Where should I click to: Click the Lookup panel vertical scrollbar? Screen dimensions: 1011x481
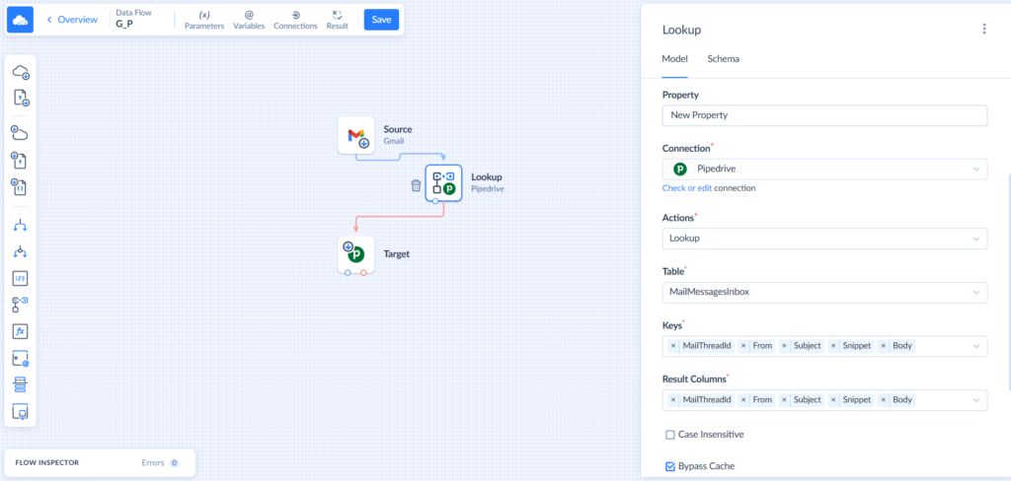tap(1008, 280)
